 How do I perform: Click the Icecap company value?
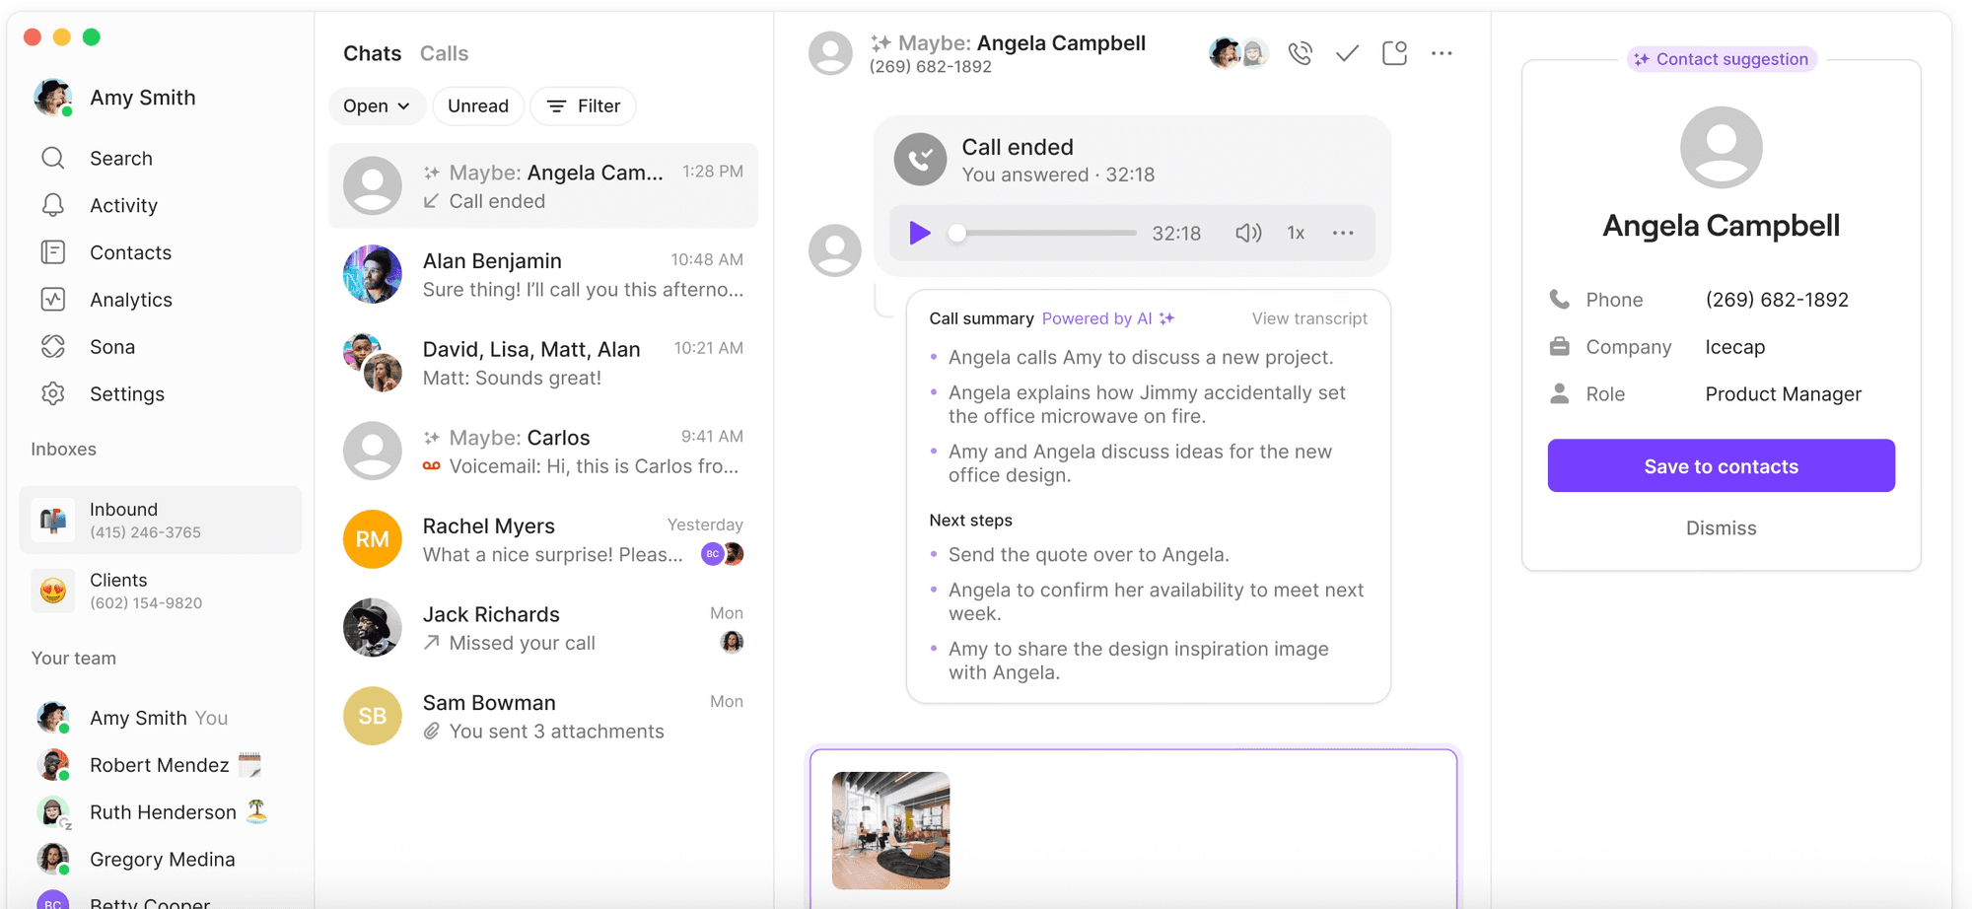coord(1734,347)
